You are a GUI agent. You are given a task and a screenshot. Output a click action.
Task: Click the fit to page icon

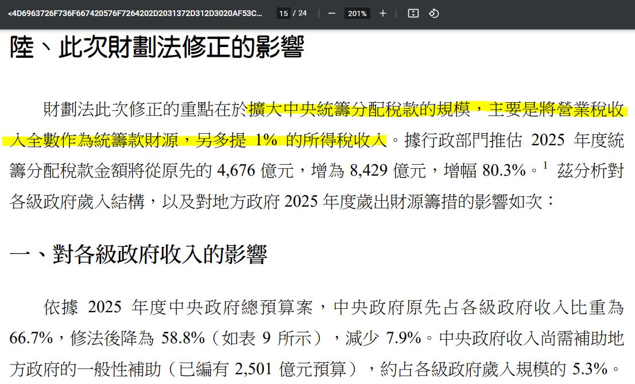pos(413,13)
